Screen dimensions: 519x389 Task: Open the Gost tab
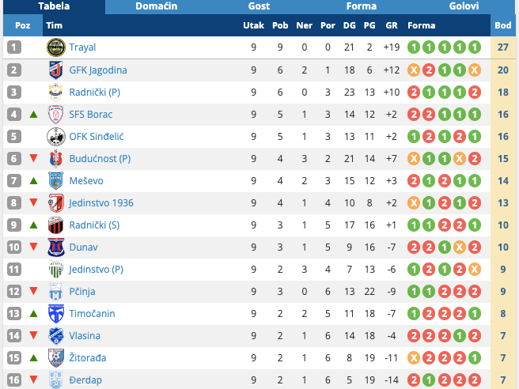click(x=259, y=6)
